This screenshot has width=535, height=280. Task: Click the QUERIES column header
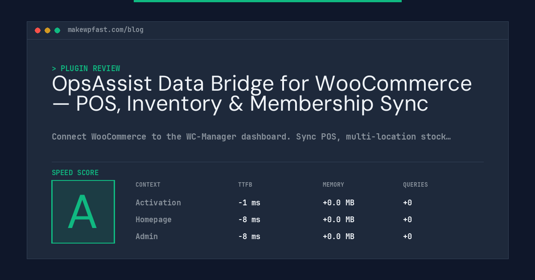pyautogui.click(x=416, y=184)
